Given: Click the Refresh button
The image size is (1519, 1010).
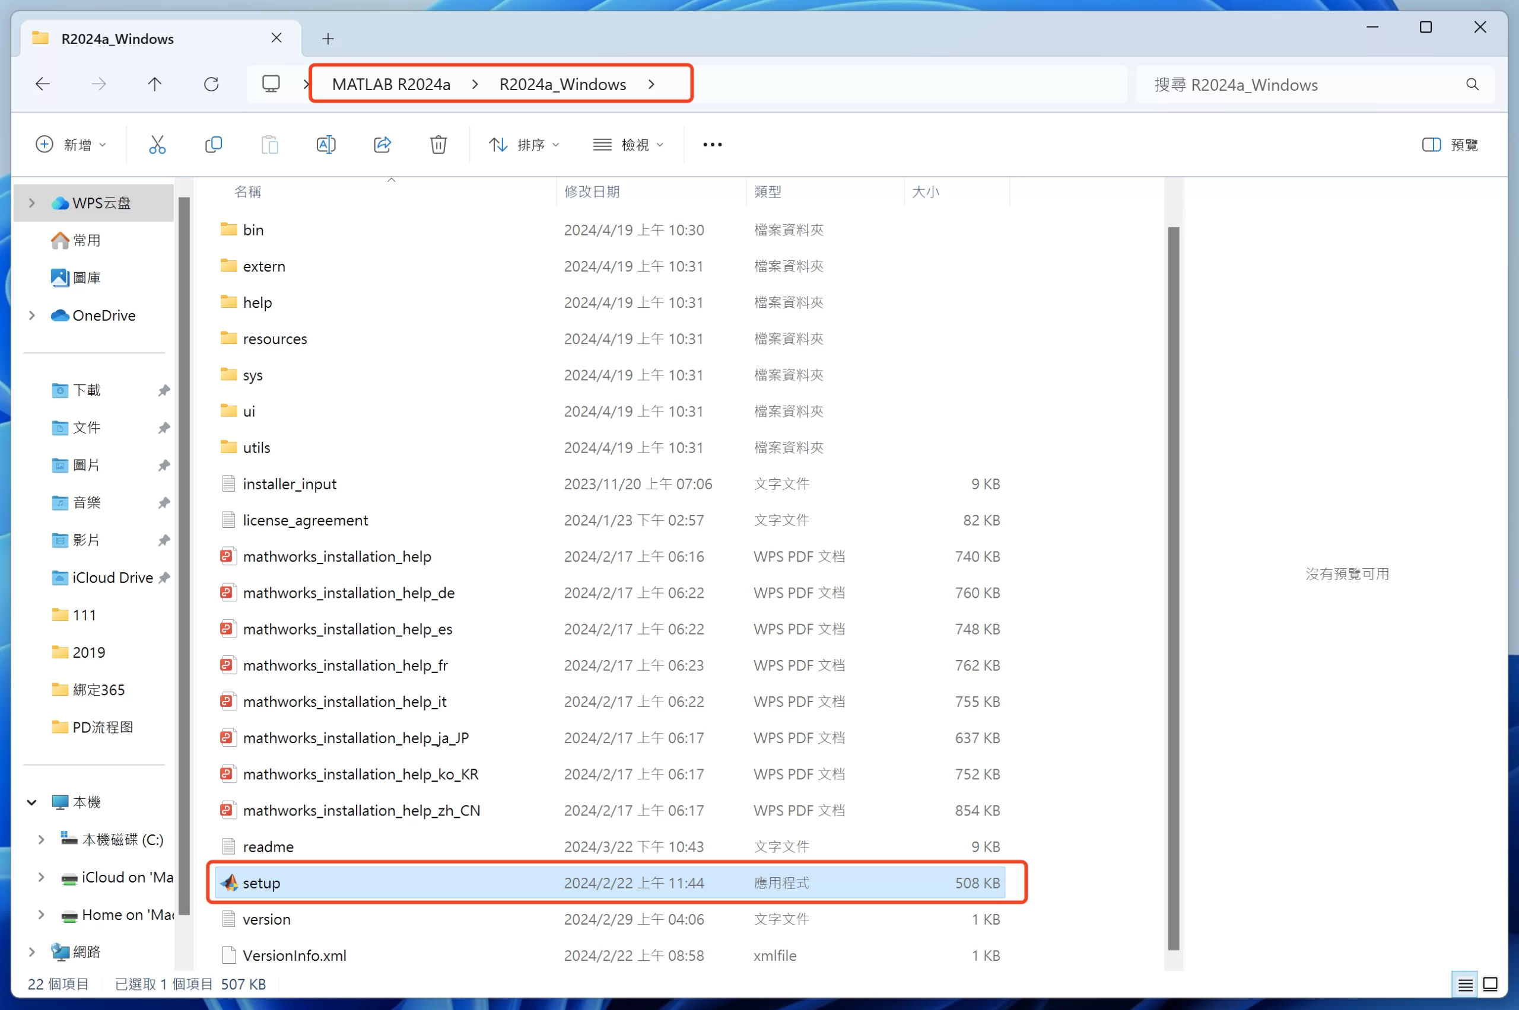Looking at the screenshot, I should 211,84.
